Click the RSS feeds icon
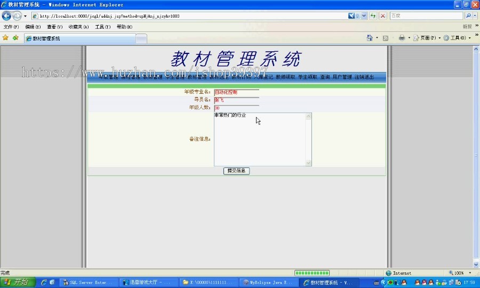480x288 pixels. coord(386,38)
